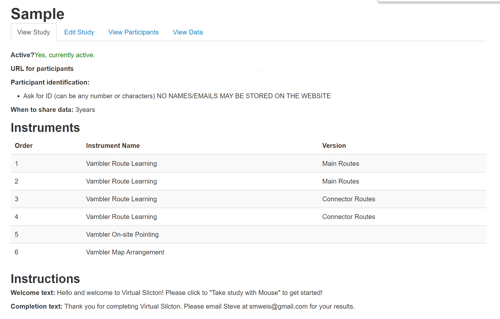Click the Version column header
This screenshot has height=319, width=500.
click(x=334, y=146)
